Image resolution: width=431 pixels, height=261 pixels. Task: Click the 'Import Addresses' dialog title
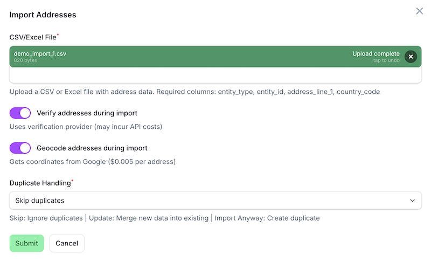(43, 15)
